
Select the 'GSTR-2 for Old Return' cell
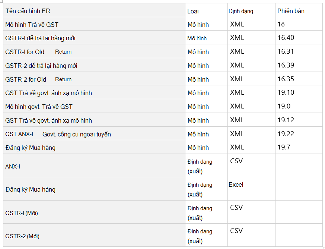94,79
